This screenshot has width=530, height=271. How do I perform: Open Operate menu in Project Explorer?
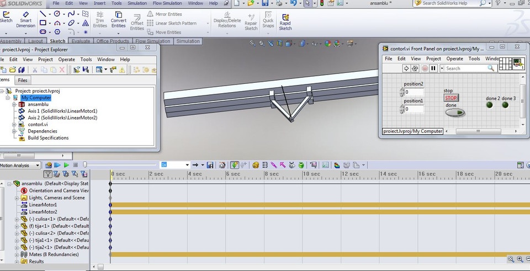click(67, 60)
